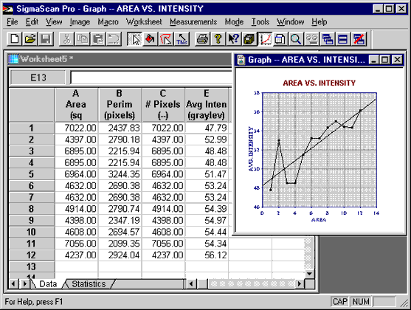Click the C # Pixels column header
This screenshot has width=411, height=310.
[x=163, y=105]
